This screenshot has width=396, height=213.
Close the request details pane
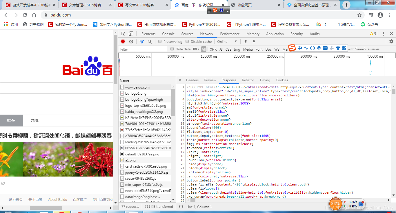tap(180, 80)
